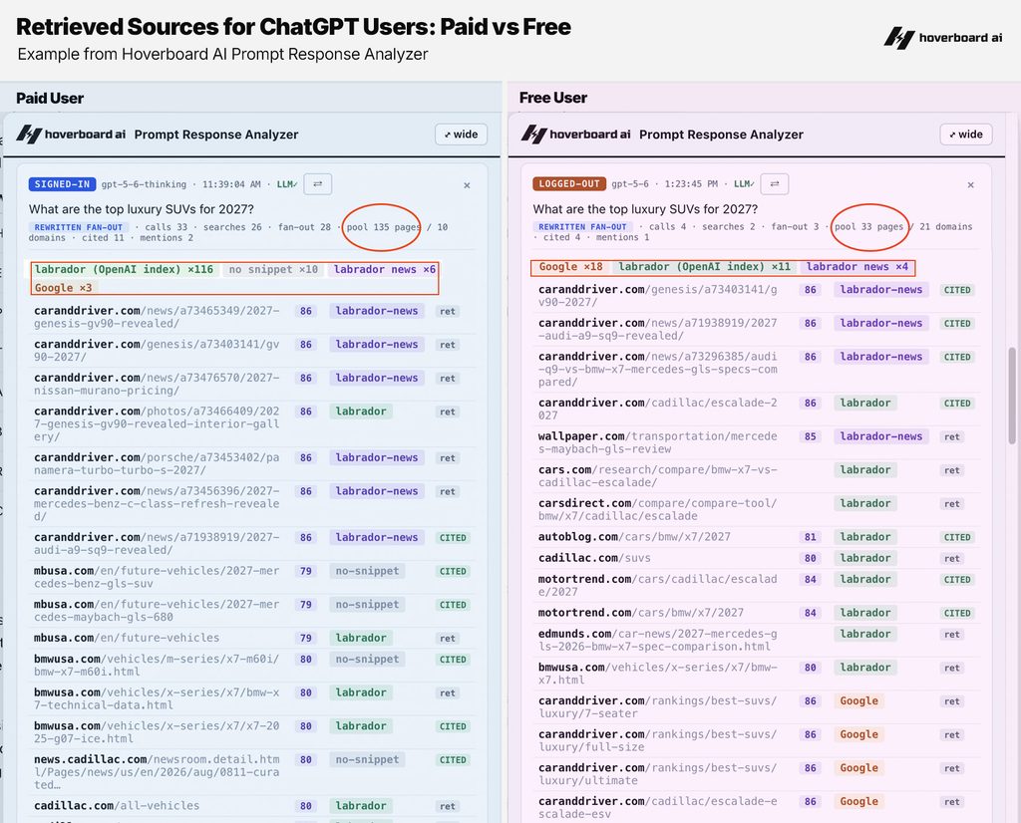Screen dimensions: 1021x823
Task: Close the LOGGED-OUT response card
Action: click(971, 184)
